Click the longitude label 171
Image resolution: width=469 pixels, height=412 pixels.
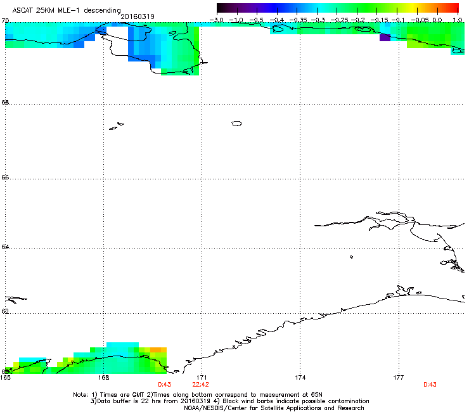pyautogui.click(x=202, y=378)
